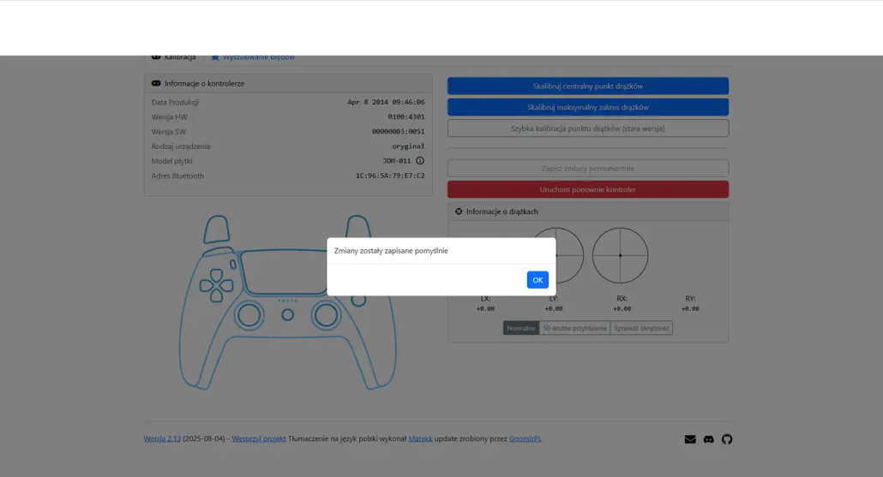Open the Discord icon in footer
This screenshot has width=883, height=477.
point(709,439)
